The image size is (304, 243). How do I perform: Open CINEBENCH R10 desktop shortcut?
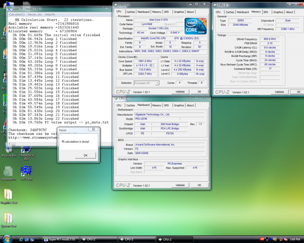(x=27, y=154)
